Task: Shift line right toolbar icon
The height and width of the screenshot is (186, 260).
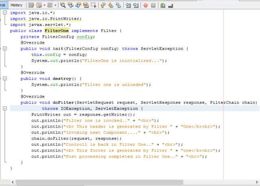Action: (x=136, y=5)
